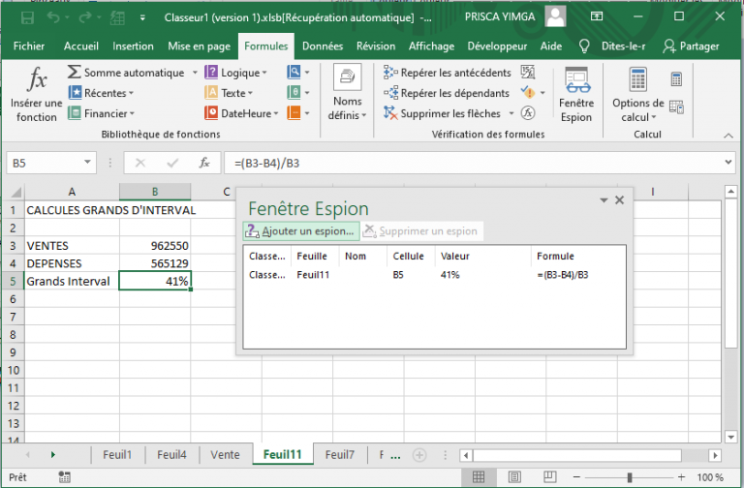Add a new sheet with plus icon
The width and height of the screenshot is (744, 488).
pos(419,454)
